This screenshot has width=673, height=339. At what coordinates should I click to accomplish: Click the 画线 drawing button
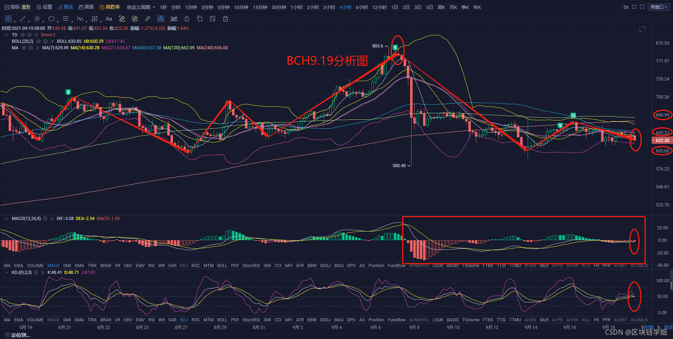pyautogui.click(x=65, y=7)
